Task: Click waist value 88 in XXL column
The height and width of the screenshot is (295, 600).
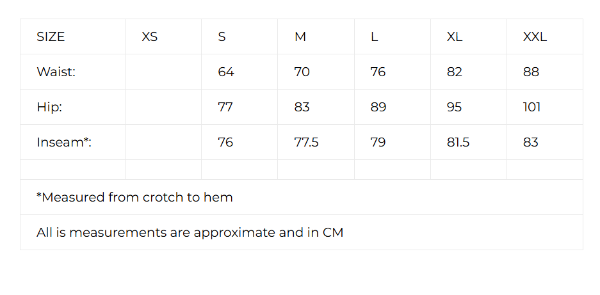Action: 531,72
